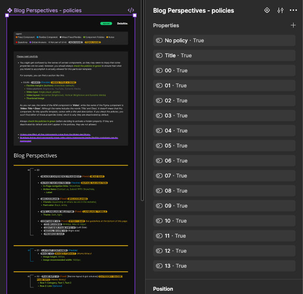The image size is (303, 294).
Task: Add a new property with the plus icon
Action: tap(293, 25)
